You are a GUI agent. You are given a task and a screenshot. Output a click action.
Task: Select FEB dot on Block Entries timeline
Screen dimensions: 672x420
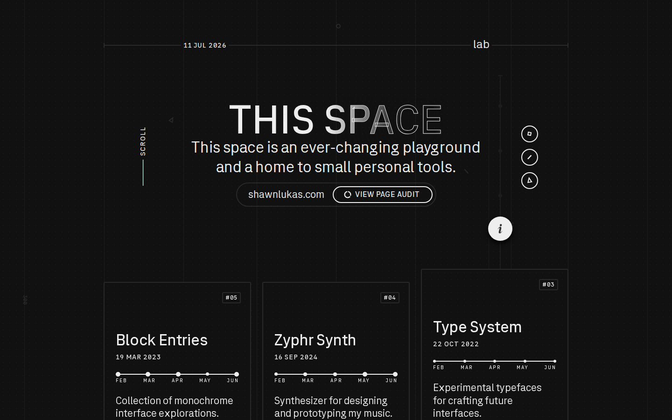coord(118,374)
